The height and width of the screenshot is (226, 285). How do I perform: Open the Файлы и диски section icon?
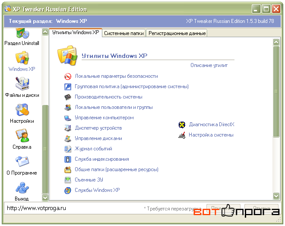pyautogui.click(x=22, y=84)
